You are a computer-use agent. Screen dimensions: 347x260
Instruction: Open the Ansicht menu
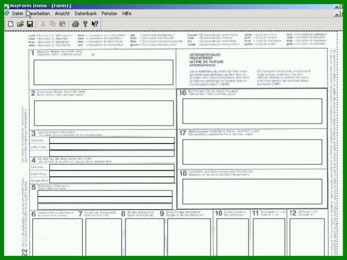(x=62, y=14)
